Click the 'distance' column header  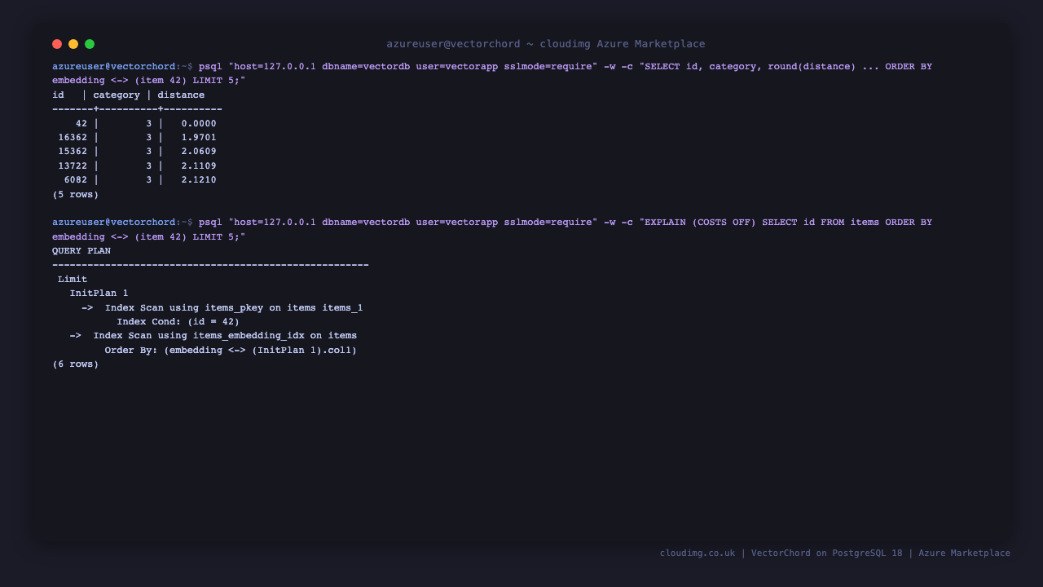tap(181, 95)
